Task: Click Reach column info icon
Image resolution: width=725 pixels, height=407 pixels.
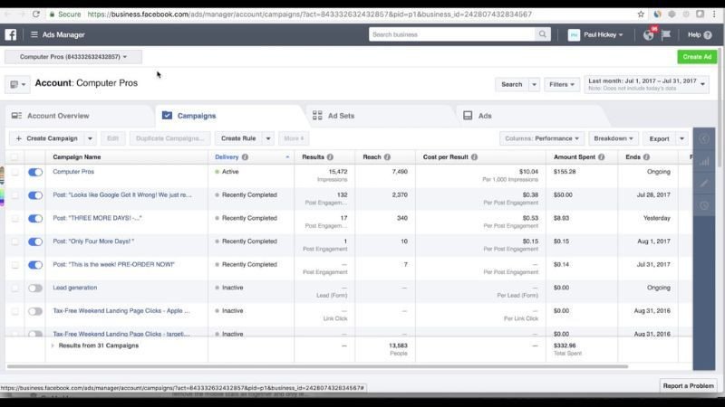Action: click(x=388, y=156)
